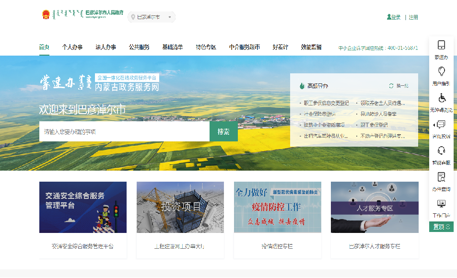Click 疫情防控专栏 caption text
Screen dimensions: 457x278
pos(277,246)
